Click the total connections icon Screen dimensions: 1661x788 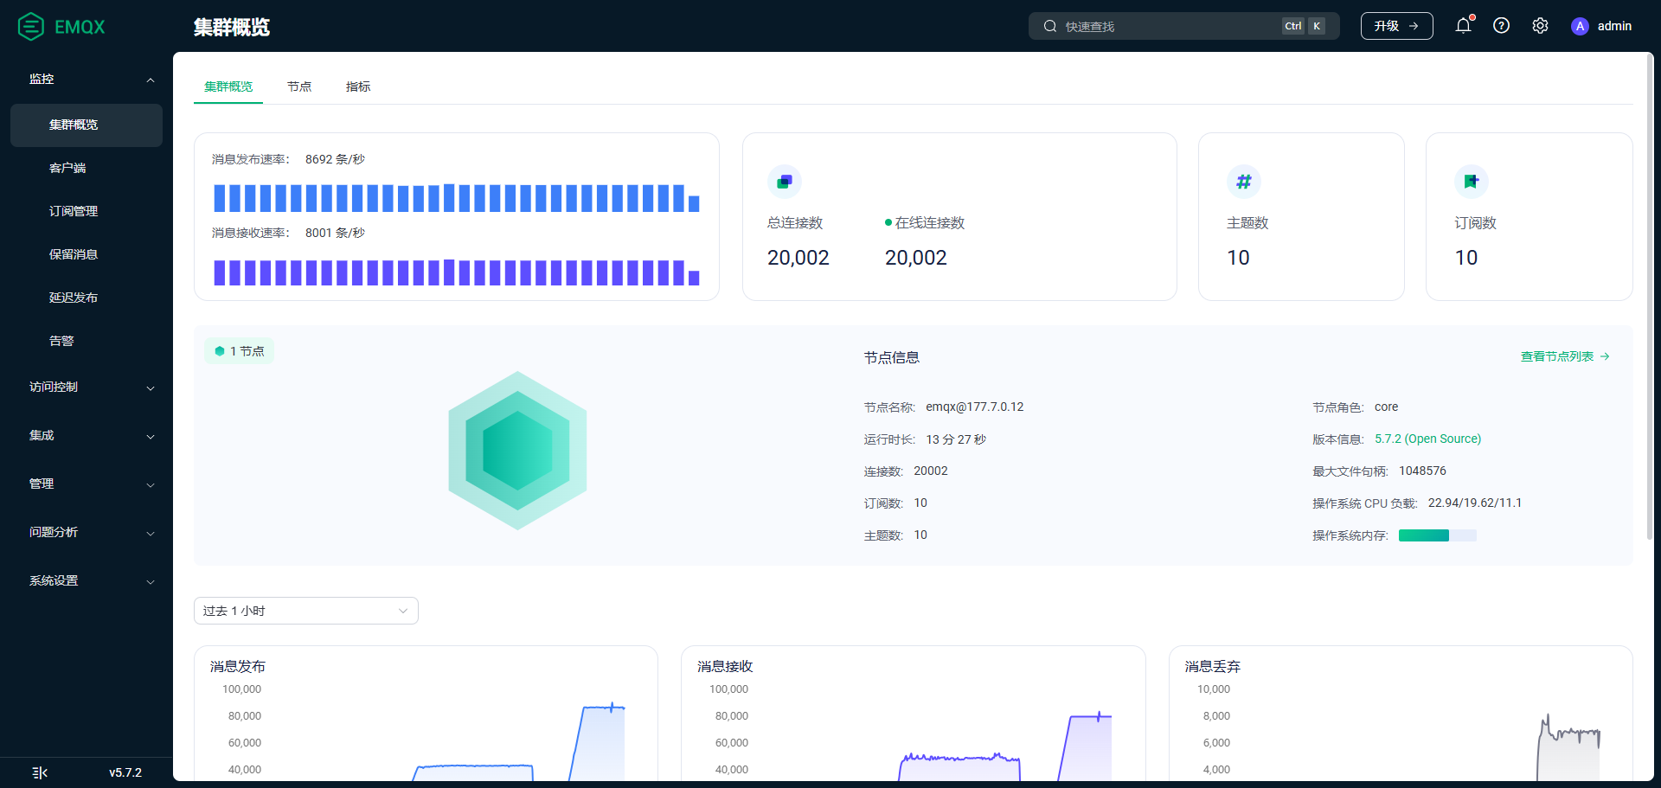(x=785, y=182)
